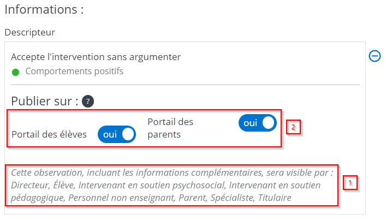Turn off the Portail des élèves switch
Screen dimensions: 386x220
(116, 134)
